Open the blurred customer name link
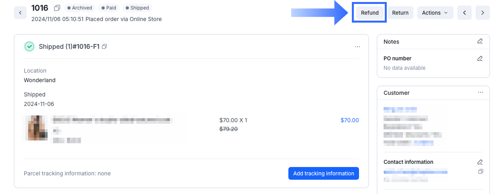Image resolution: width=501 pixels, height=194 pixels. pyautogui.click(x=400, y=109)
